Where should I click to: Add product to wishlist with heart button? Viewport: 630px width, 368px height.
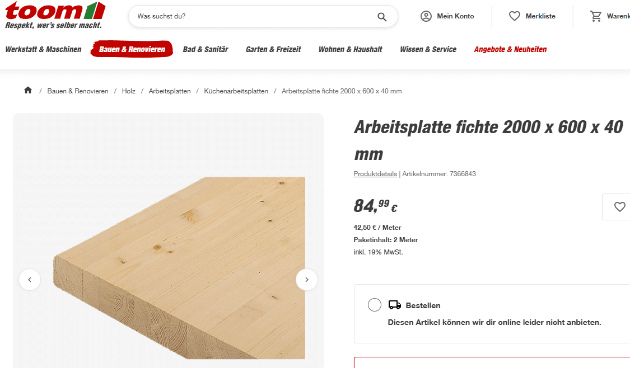pos(619,207)
